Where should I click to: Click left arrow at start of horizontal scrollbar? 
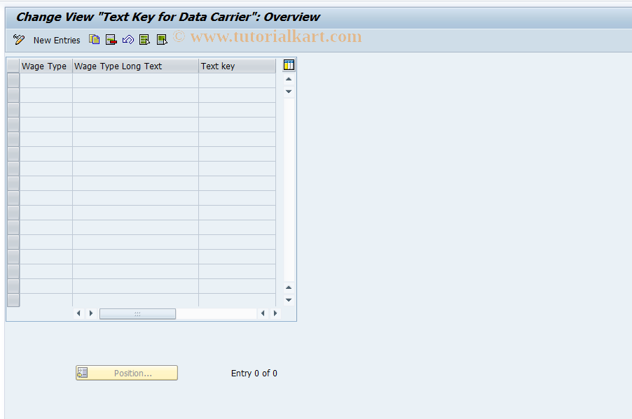point(78,313)
